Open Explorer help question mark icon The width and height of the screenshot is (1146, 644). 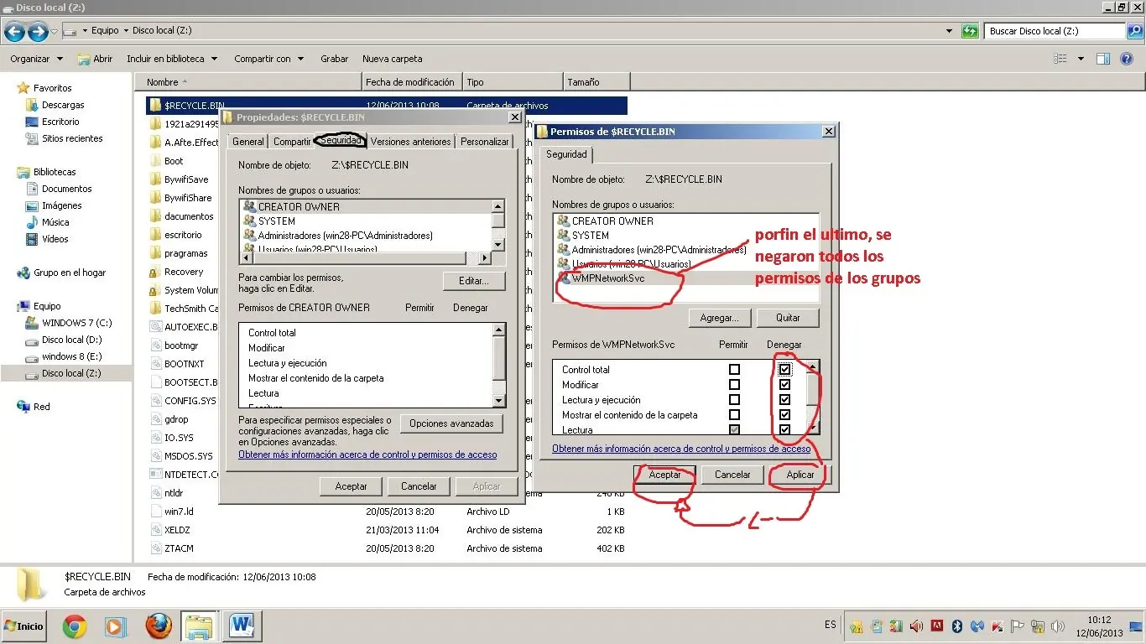(x=1128, y=59)
